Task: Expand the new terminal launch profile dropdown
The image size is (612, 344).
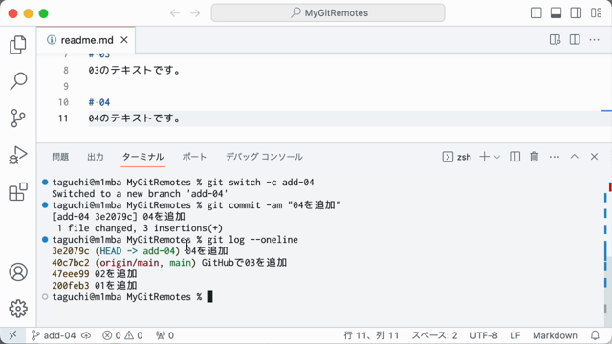Action: point(497,157)
